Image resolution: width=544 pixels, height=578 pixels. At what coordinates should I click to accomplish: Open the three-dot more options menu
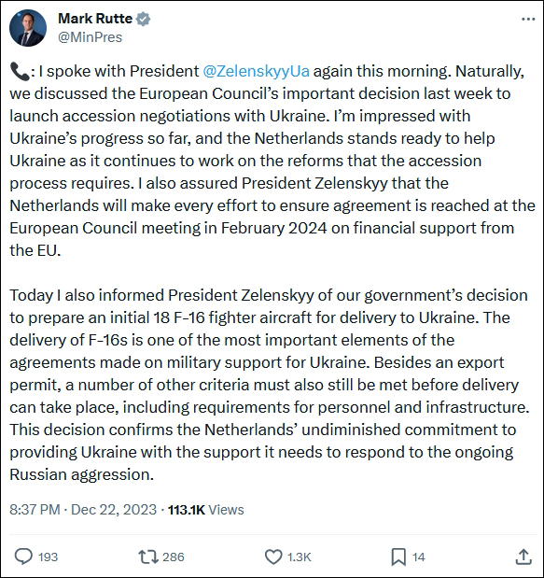(x=528, y=20)
